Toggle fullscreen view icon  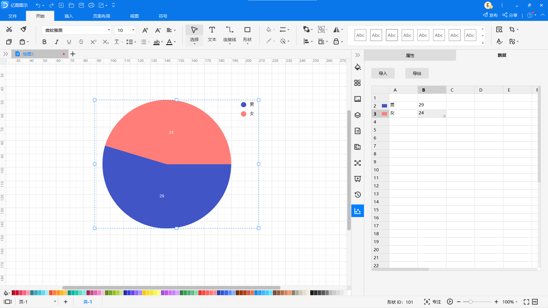[x=526, y=302]
